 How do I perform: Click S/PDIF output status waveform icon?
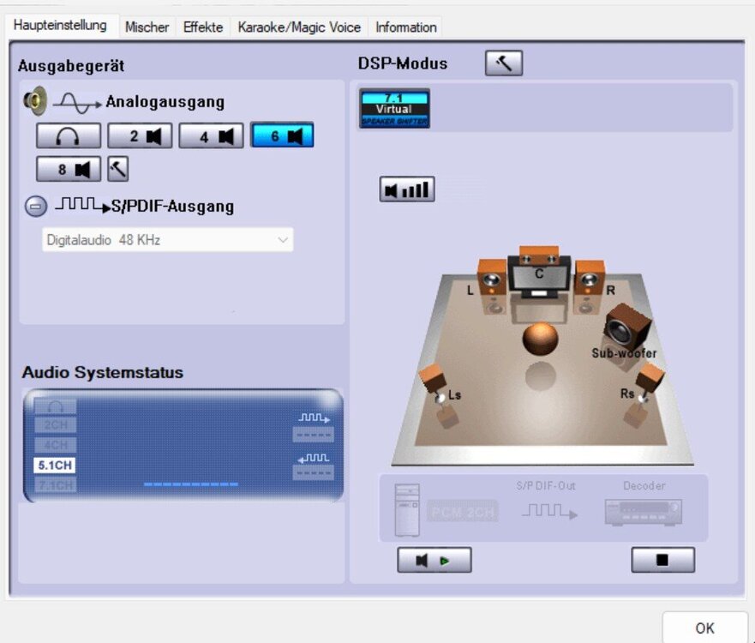[314, 418]
